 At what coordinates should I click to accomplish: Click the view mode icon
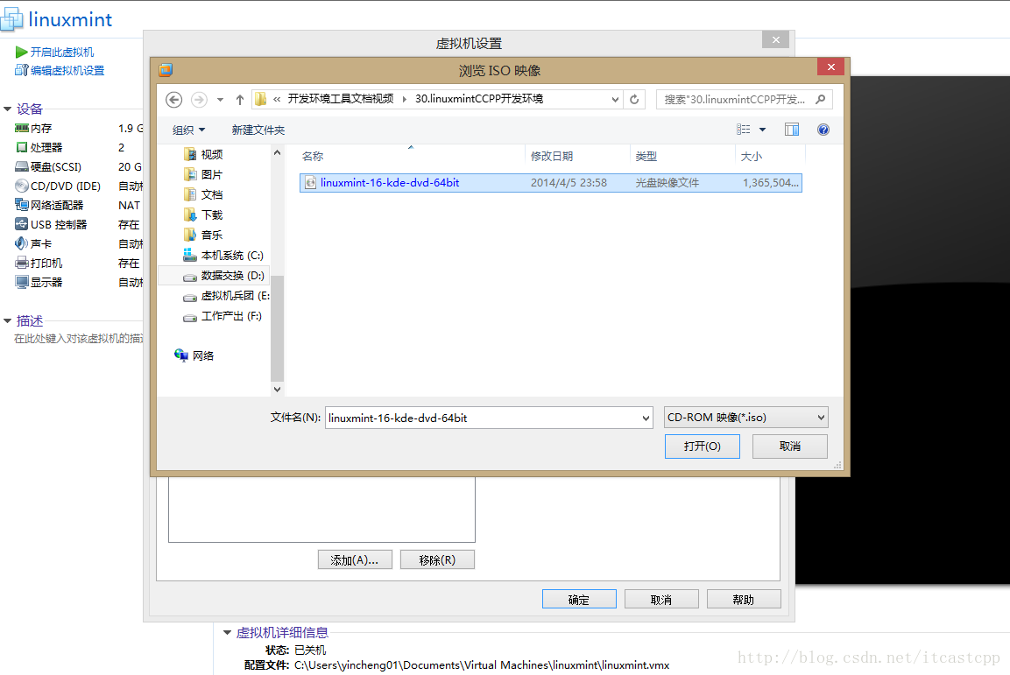(x=744, y=130)
